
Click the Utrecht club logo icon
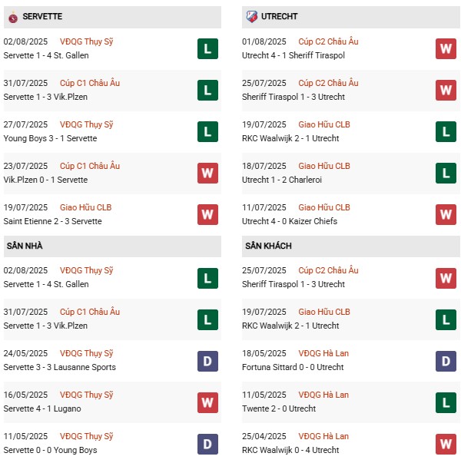pyautogui.click(x=251, y=16)
